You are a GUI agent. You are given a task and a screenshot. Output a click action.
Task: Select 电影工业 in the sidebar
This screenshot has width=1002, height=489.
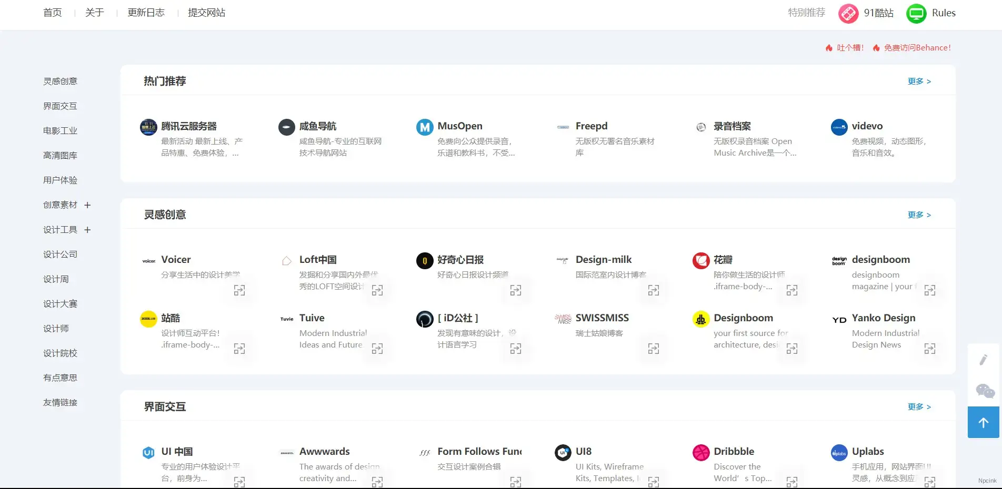click(60, 131)
